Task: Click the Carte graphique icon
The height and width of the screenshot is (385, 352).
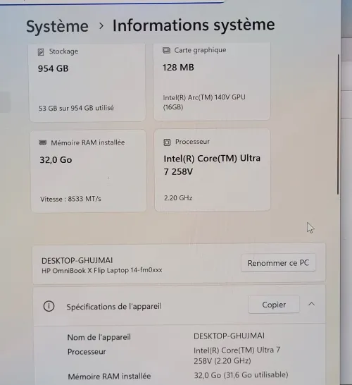Action: 166,50
